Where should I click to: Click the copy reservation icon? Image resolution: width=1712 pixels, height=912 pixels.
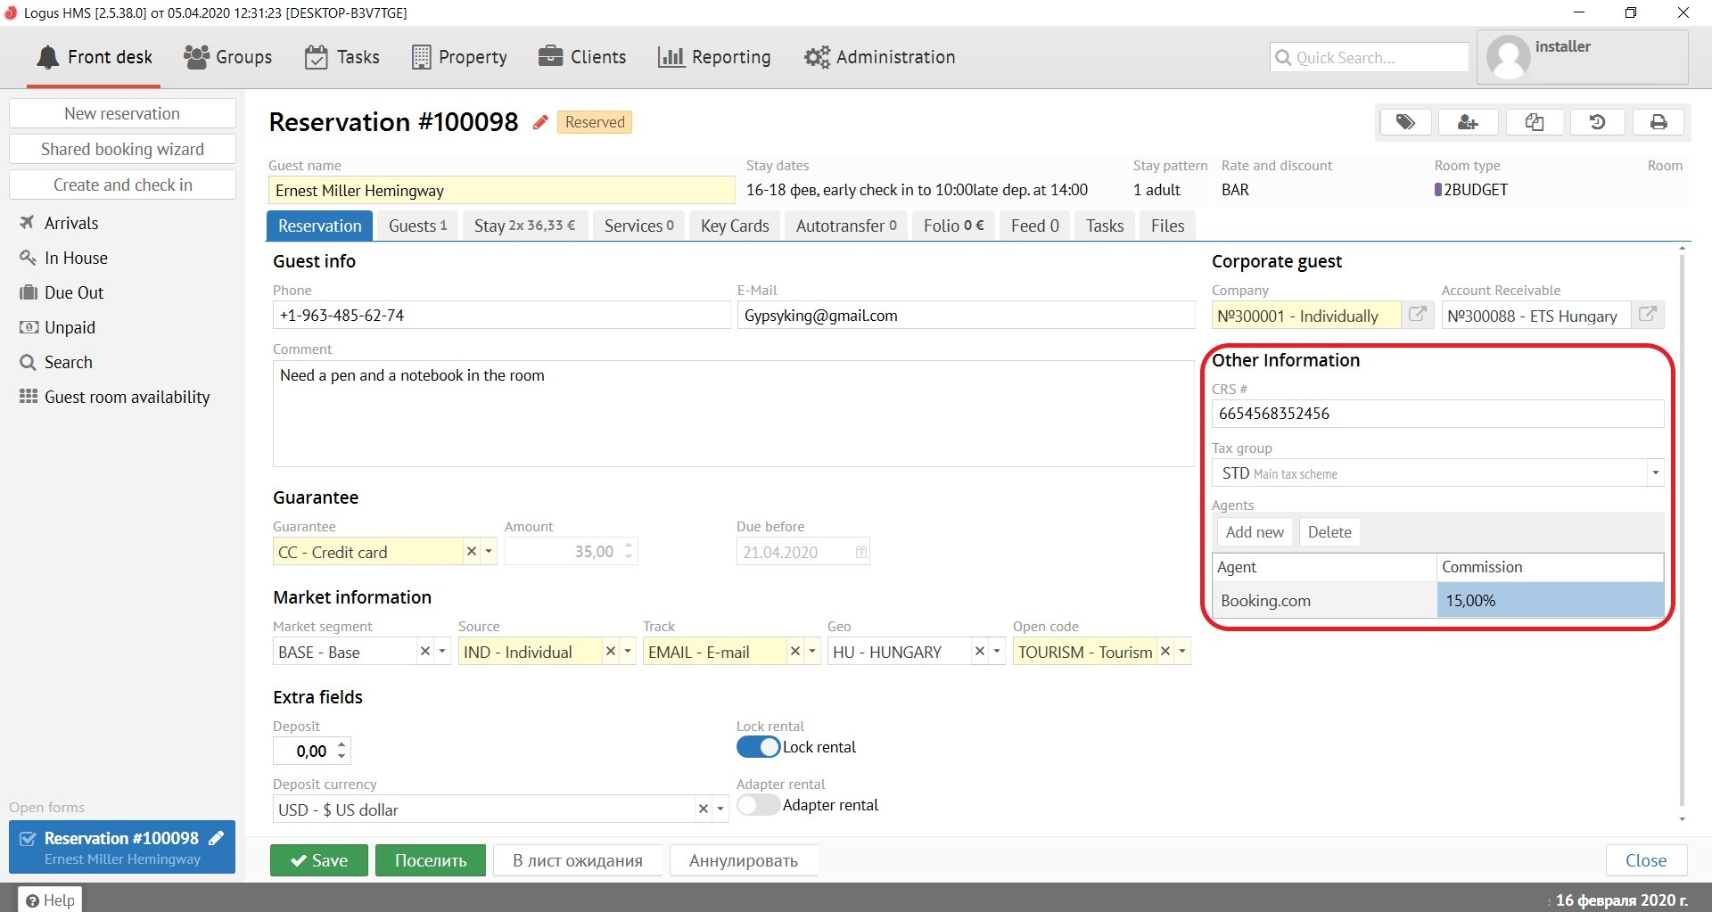pos(1534,122)
